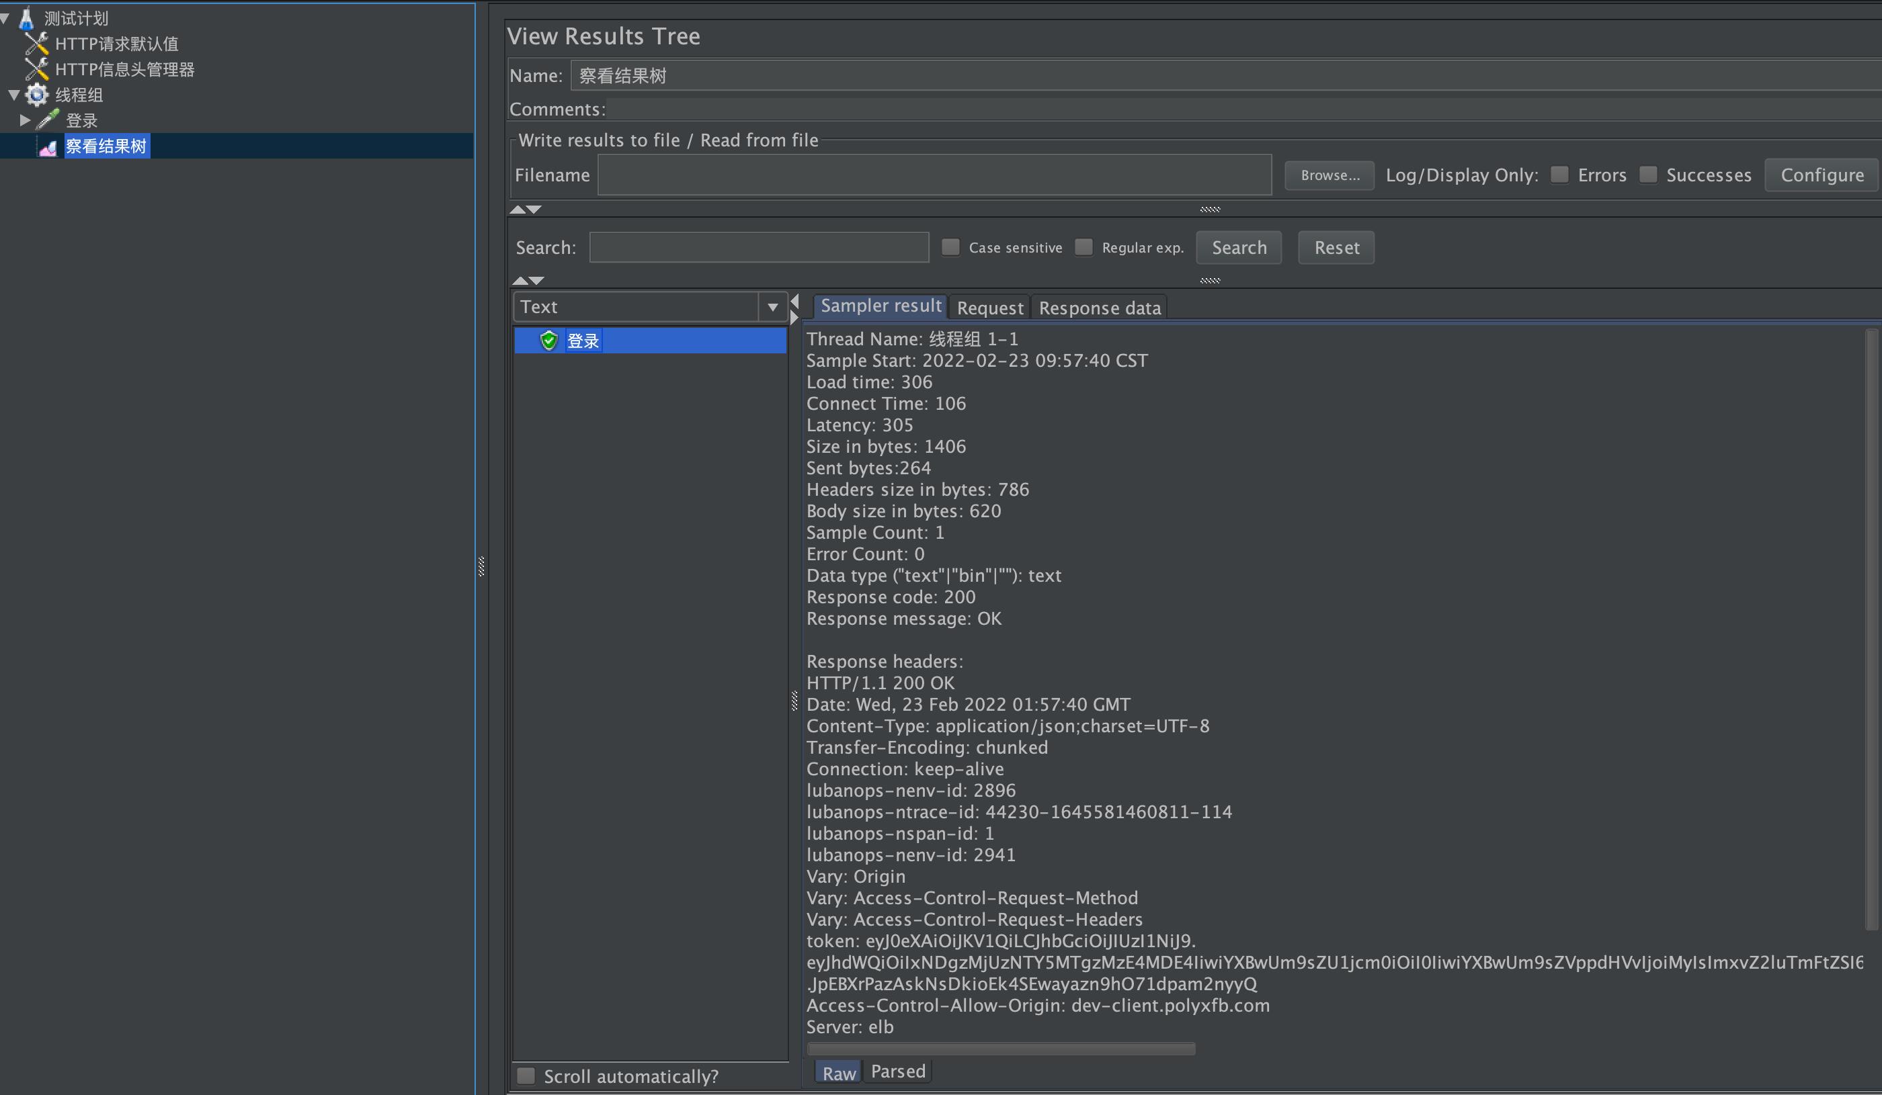Switch to Request tab
The height and width of the screenshot is (1095, 1882).
pos(989,308)
